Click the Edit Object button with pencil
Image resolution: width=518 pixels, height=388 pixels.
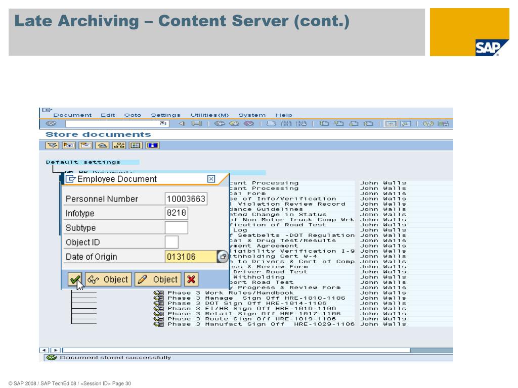(158, 279)
